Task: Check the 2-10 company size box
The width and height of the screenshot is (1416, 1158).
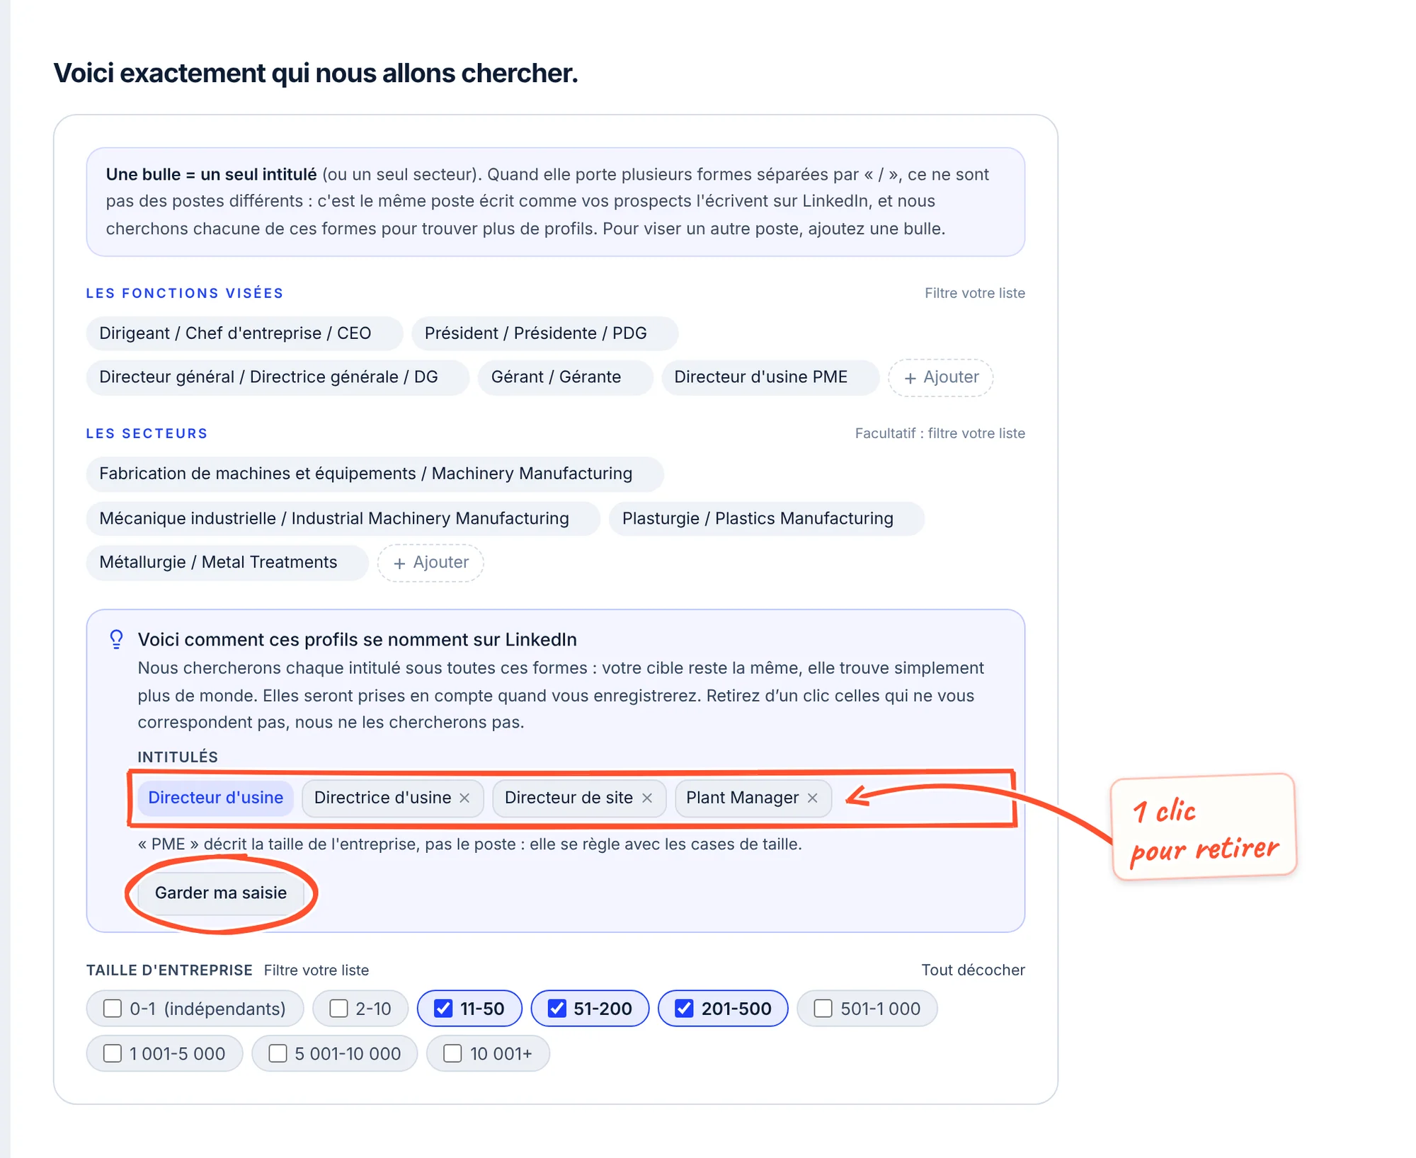Action: pyautogui.click(x=339, y=1009)
